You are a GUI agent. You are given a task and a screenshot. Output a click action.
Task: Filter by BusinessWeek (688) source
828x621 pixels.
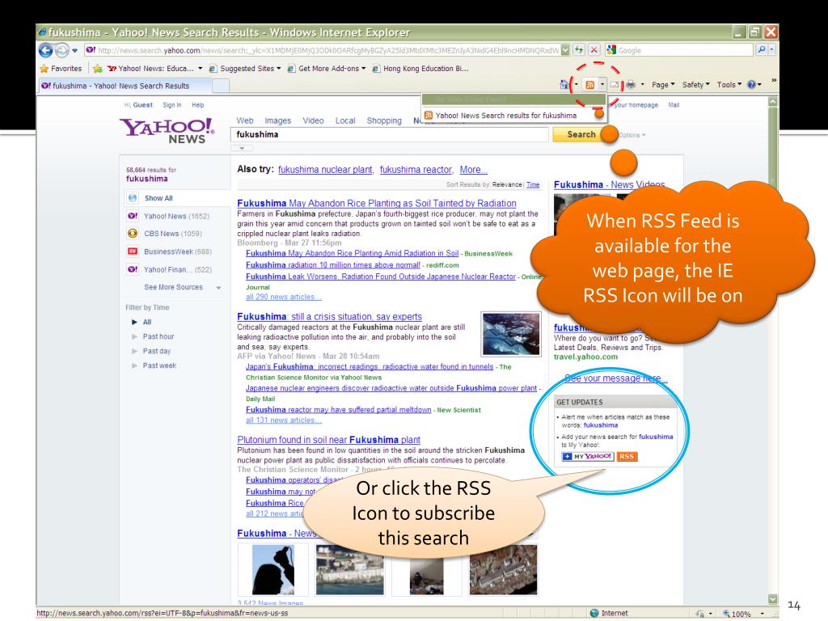(x=177, y=251)
